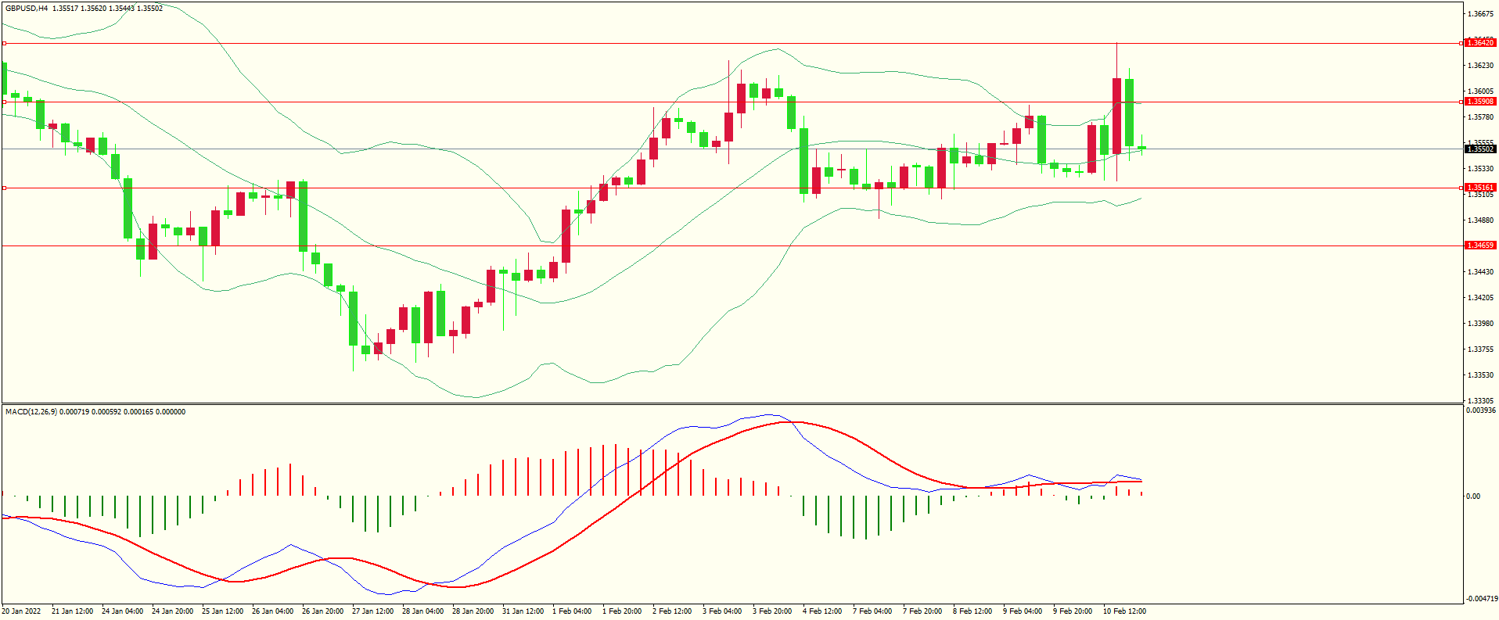Image resolution: width=1499 pixels, height=620 pixels.
Task: Click the 1 Feb 04:00 time label
Action: (572, 611)
